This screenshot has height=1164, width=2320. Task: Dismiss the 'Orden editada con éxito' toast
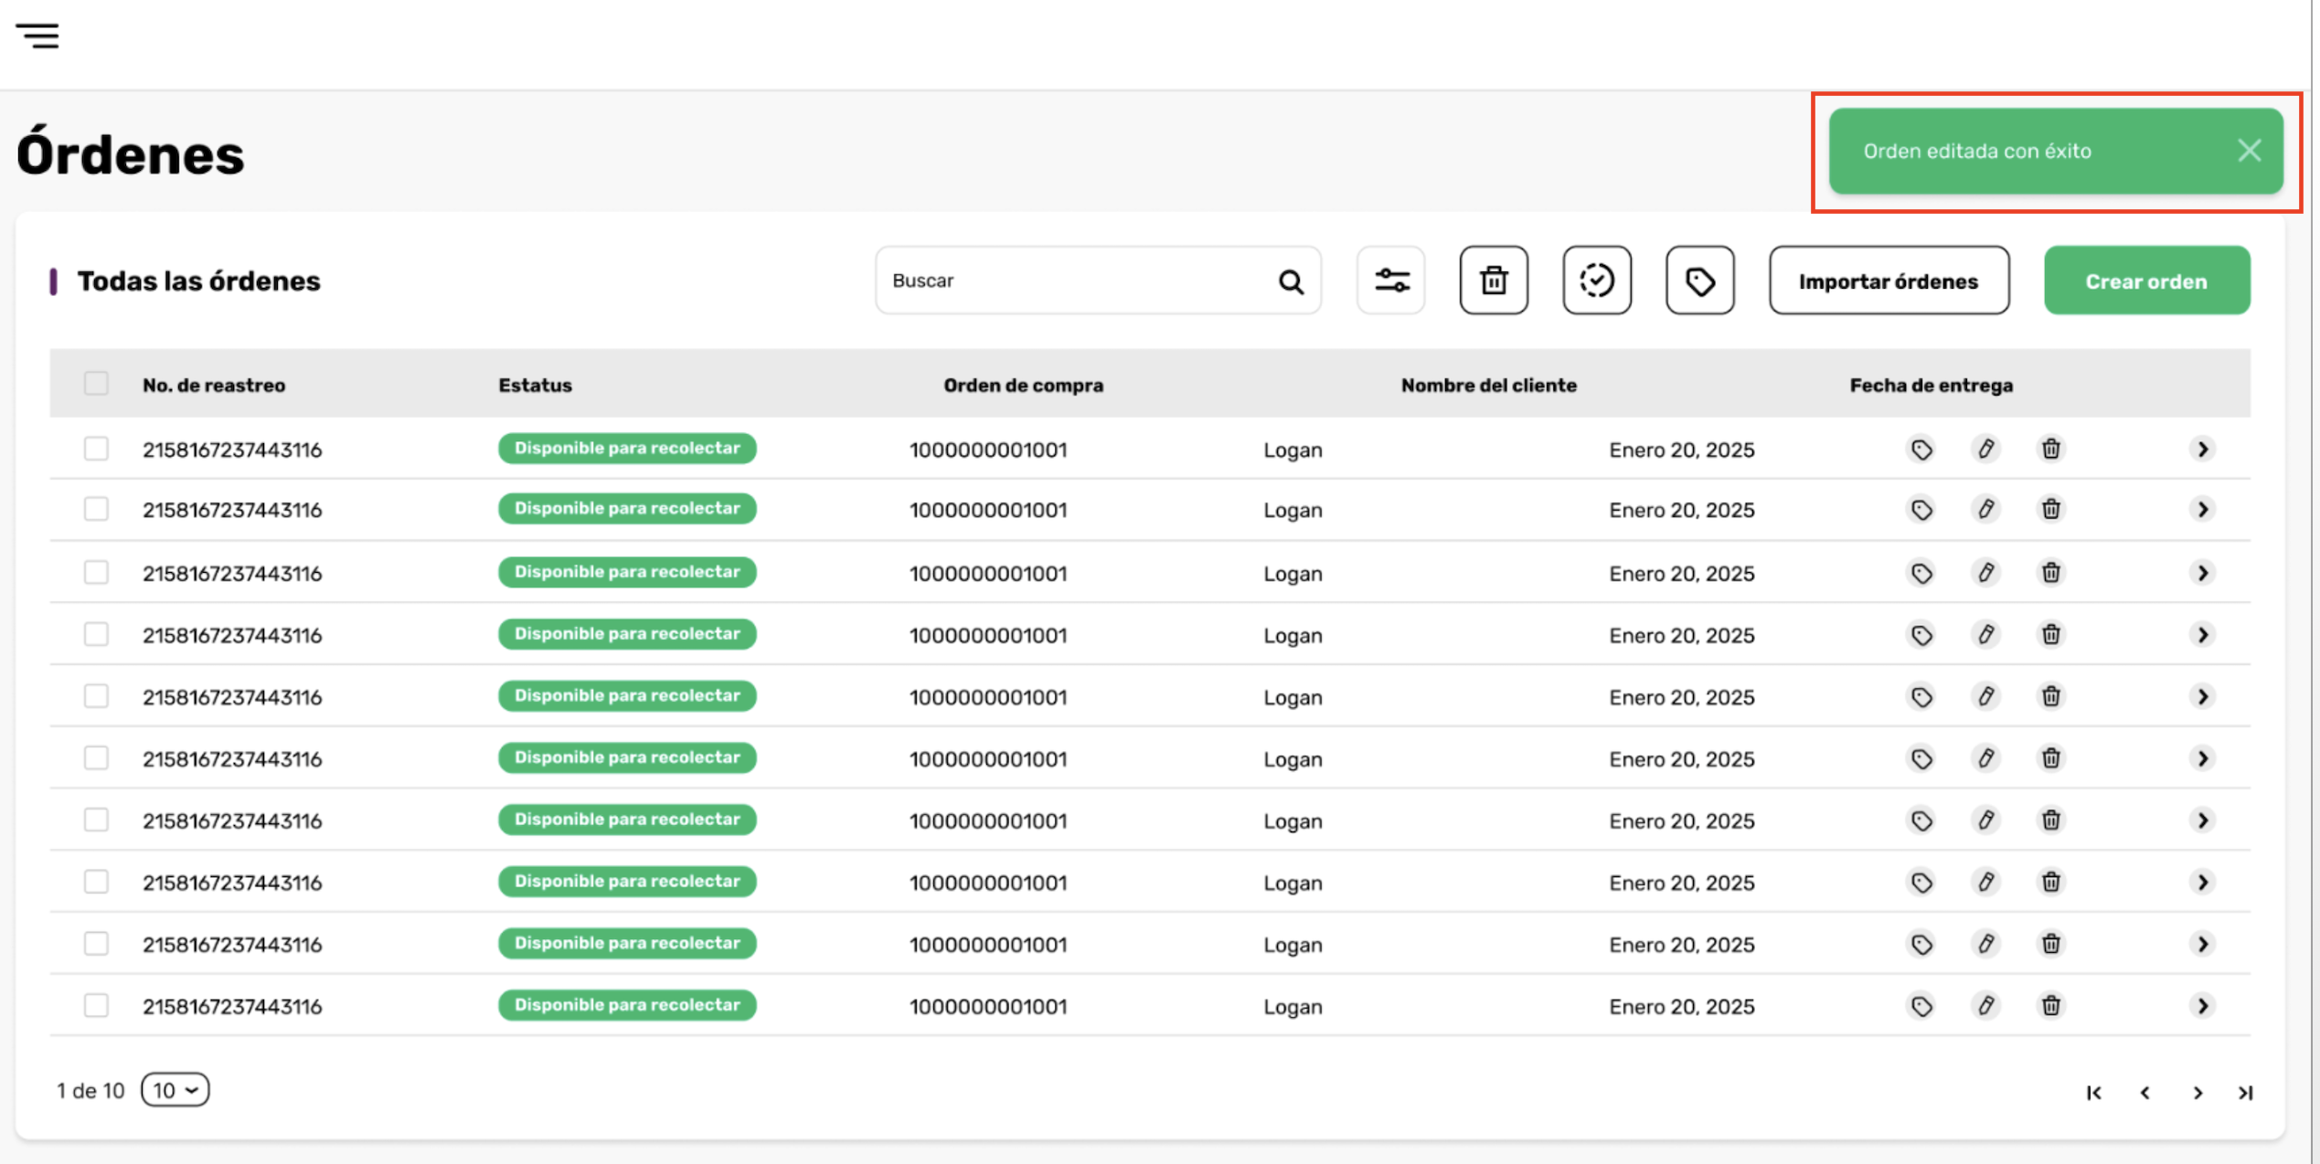point(2249,151)
